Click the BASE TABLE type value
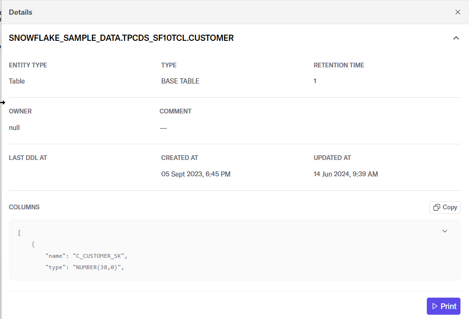The width and height of the screenshot is (469, 319). [x=180, y=81]
